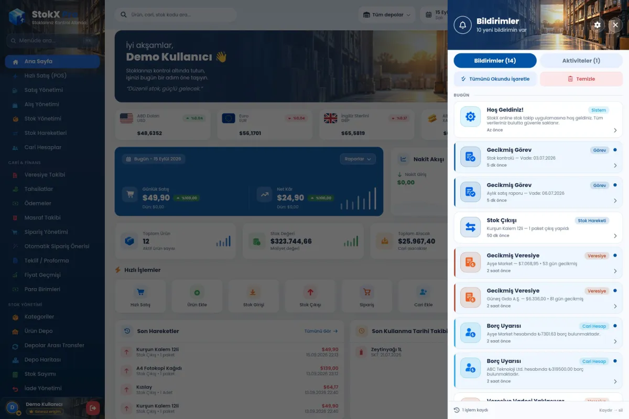Click task icon of Stok kontrolü notification
Screen dimensions: 629x419
tap(470, 157)
